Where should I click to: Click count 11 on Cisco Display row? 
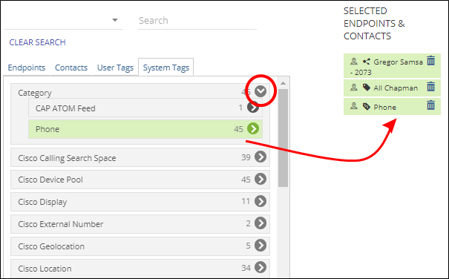[246, 201]
